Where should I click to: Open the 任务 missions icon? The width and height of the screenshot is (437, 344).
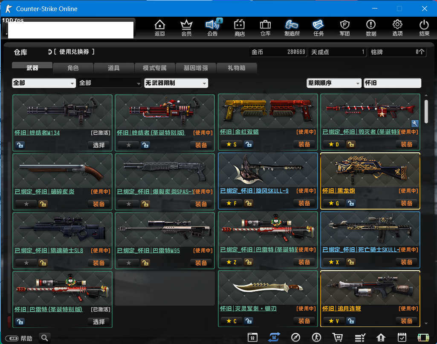[318, 28]
